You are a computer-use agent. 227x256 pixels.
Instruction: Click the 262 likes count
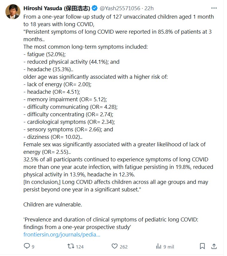123,247
